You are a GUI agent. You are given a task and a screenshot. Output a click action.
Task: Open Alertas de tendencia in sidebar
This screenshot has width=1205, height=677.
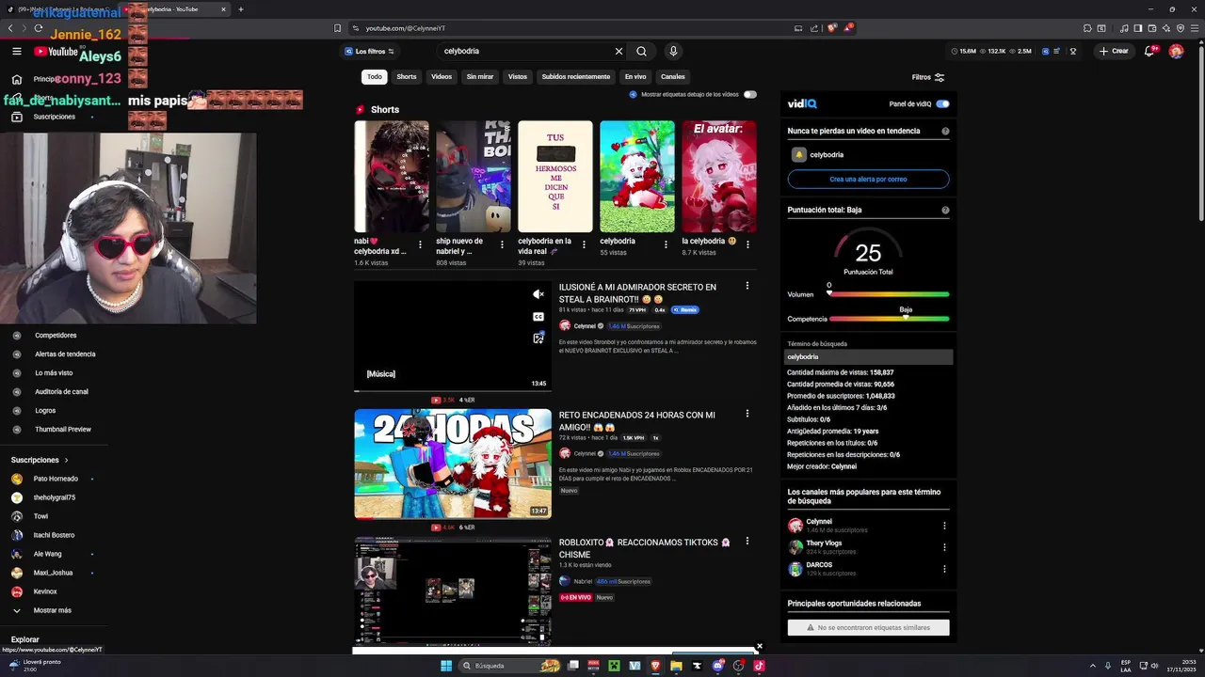pos(65,354)
